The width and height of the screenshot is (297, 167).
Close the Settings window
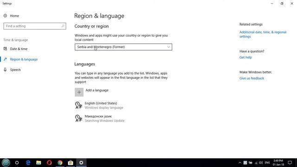coord(292,4)
